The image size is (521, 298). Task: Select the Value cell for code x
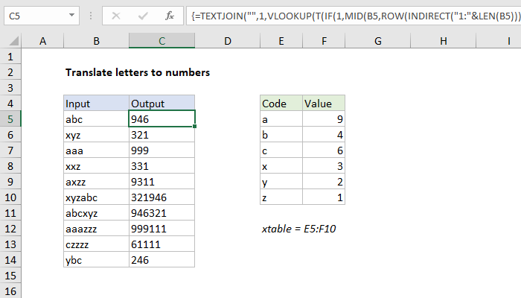click(324, 166)
